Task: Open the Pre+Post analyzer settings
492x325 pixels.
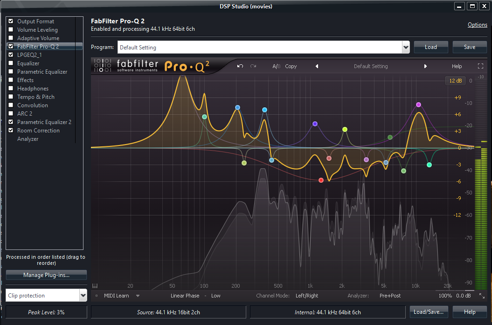Action: (x=390, y=296)
